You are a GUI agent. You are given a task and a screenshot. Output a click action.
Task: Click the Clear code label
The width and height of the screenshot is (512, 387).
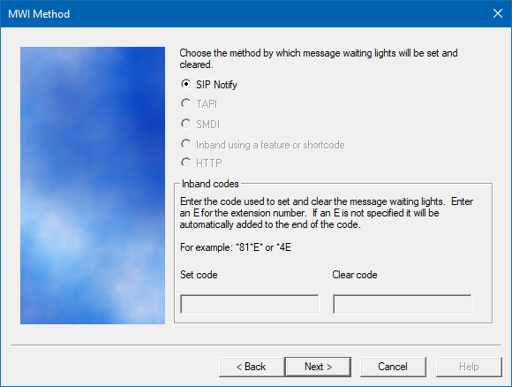[355, 275]
